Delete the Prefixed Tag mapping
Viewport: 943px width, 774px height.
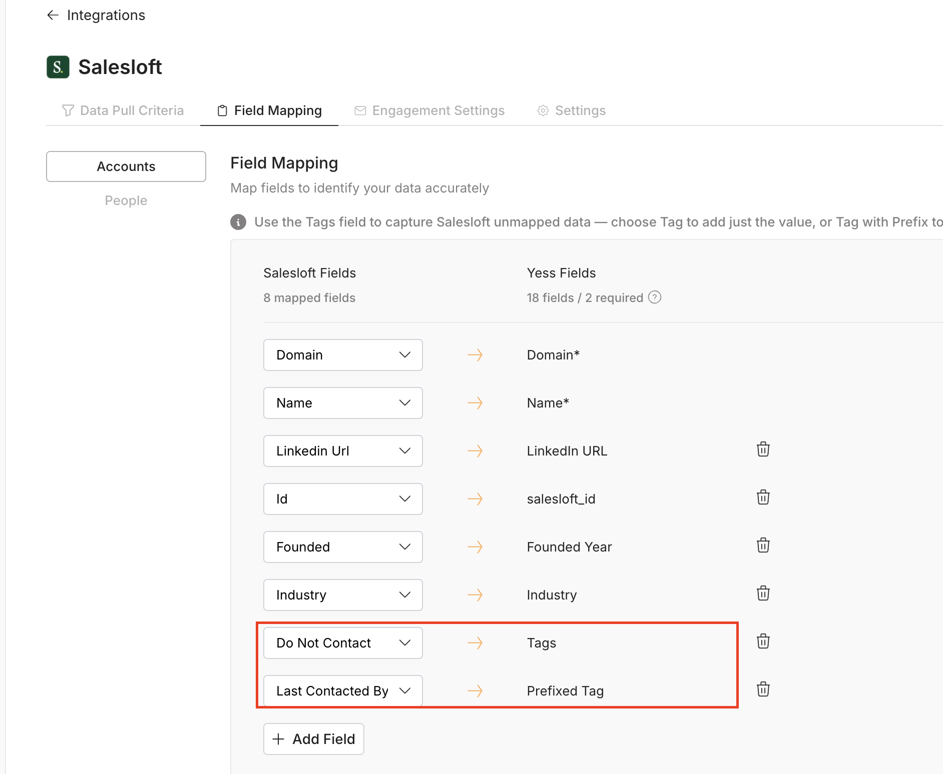[763, 689]
